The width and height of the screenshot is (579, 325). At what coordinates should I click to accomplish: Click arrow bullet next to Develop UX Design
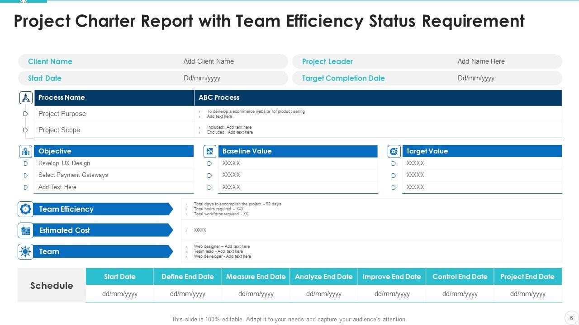pos(26,163)
